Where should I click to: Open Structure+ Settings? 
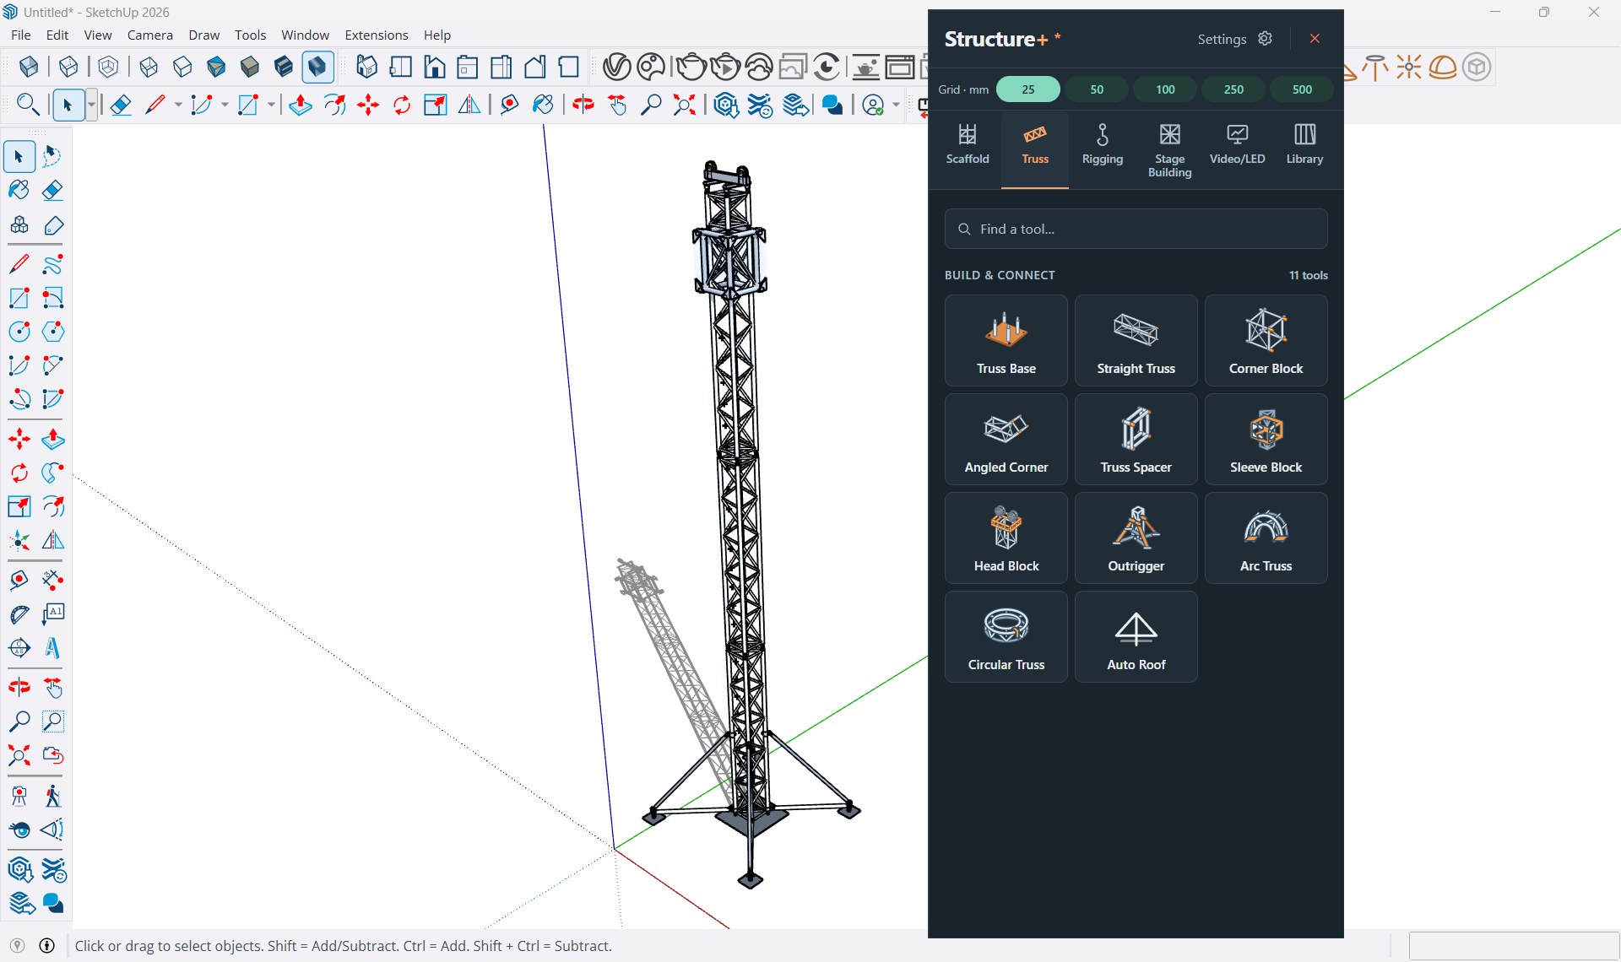1234,39
